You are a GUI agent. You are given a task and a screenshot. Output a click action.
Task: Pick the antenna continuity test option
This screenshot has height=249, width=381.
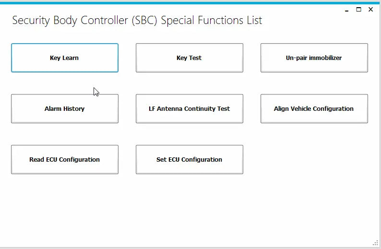189,109
